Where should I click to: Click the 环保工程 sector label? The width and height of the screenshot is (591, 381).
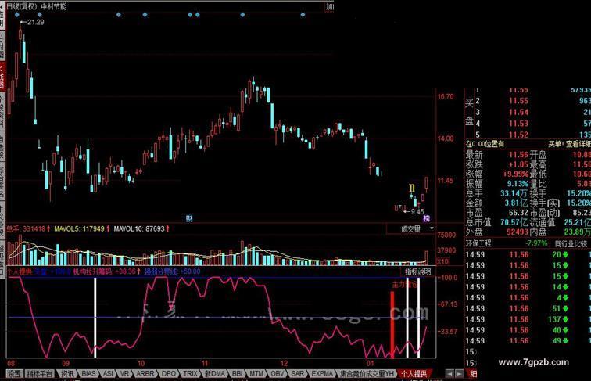(478, 243)
